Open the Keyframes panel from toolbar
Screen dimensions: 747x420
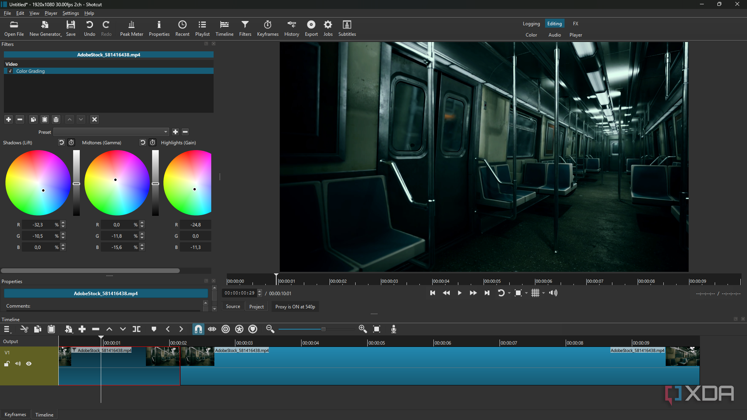tap(268, 28)
